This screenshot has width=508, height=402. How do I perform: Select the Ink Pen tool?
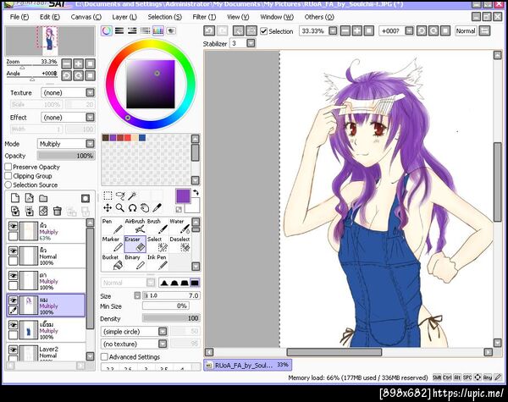157,262
